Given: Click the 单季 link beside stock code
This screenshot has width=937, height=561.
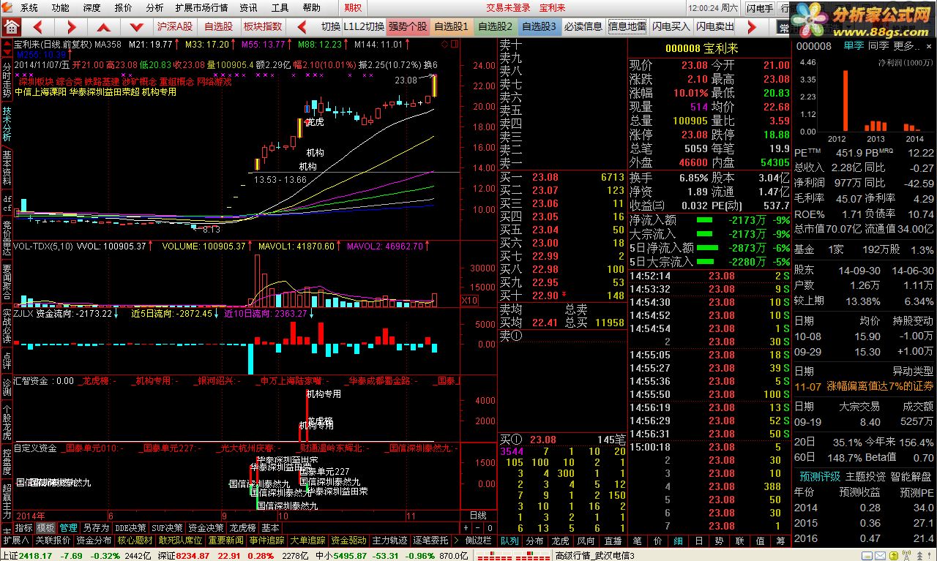Looking at the screenshot, I should pos(854,45).
